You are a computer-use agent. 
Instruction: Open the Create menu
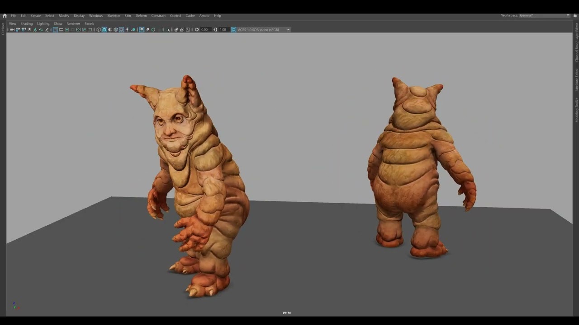pos(36,16)
